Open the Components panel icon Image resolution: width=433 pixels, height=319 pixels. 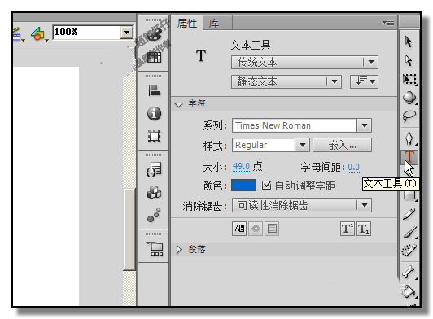point(154,193)
